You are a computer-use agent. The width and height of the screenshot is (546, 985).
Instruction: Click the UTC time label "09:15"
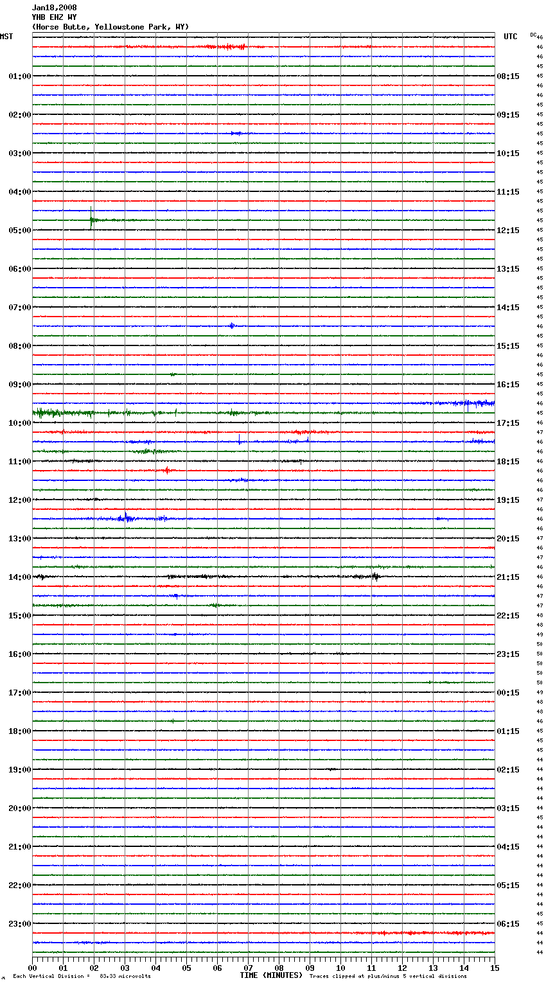508,115
